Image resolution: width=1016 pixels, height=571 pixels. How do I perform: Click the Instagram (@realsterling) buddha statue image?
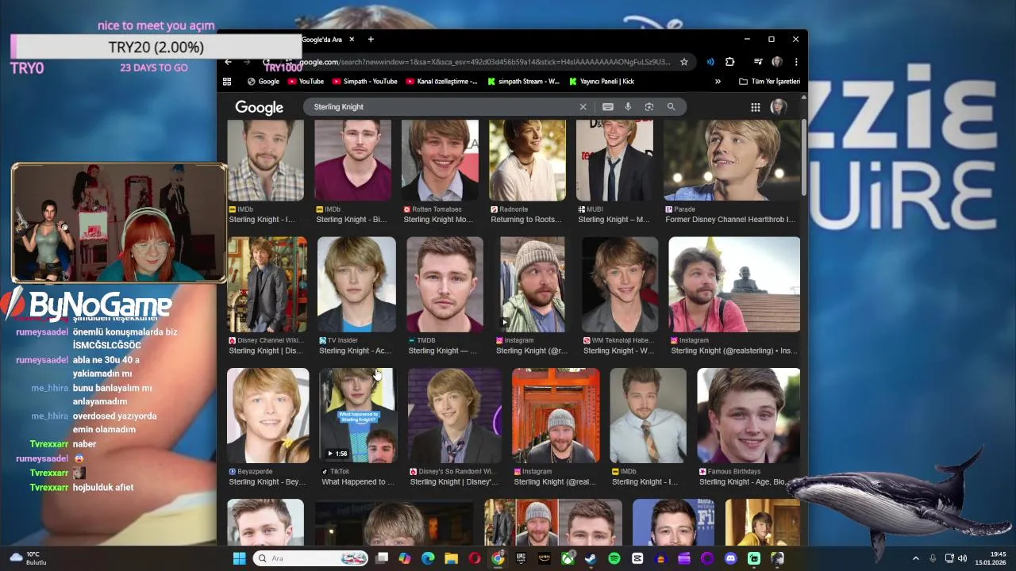pos(734,285)
